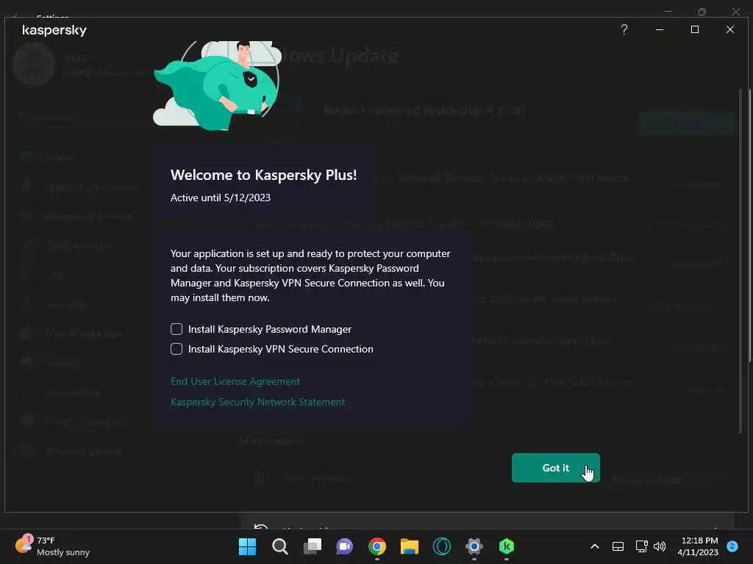The width and height of the screenshot is (753, 564).
Task: Minimize the Kaspersky window
Action: click(x=660, y=29)
